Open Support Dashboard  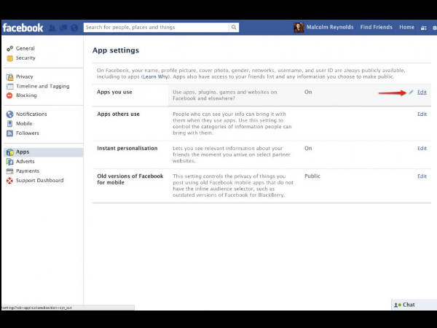tap(39, 181)
